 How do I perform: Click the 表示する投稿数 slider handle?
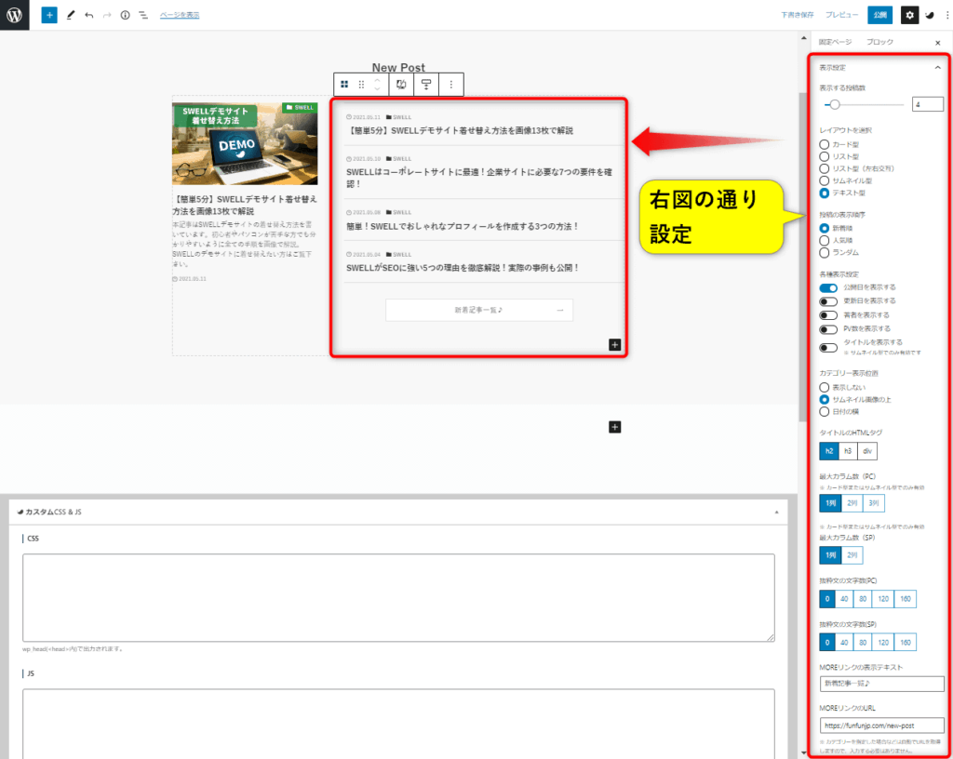click(x=835, y=105)
